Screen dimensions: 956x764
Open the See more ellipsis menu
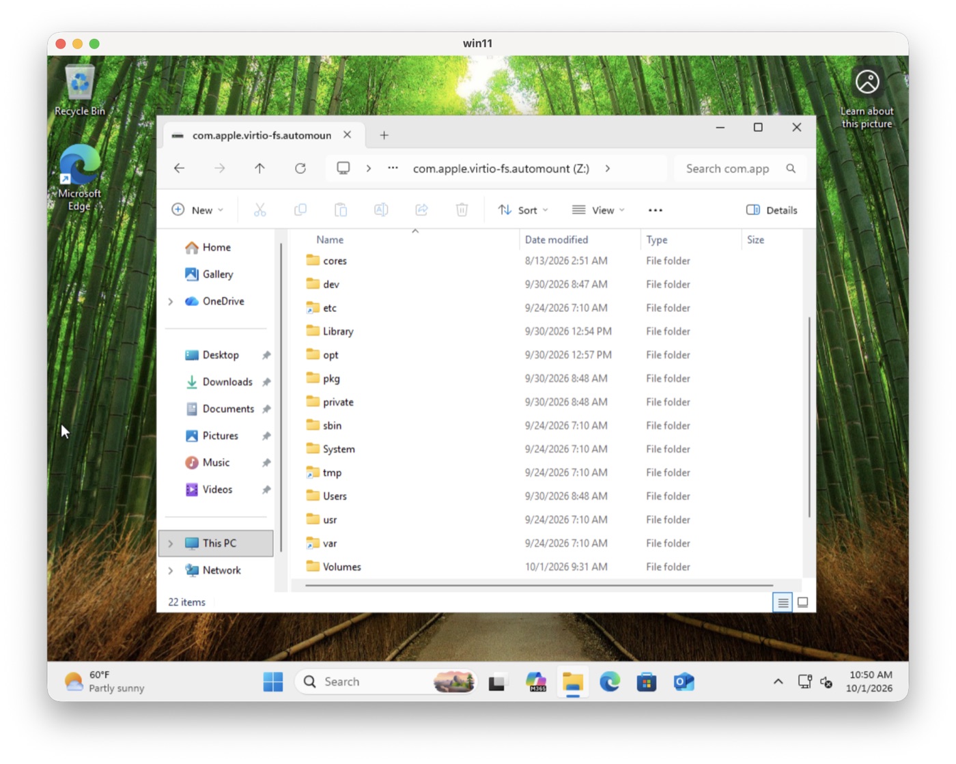[x=655, y=210]
